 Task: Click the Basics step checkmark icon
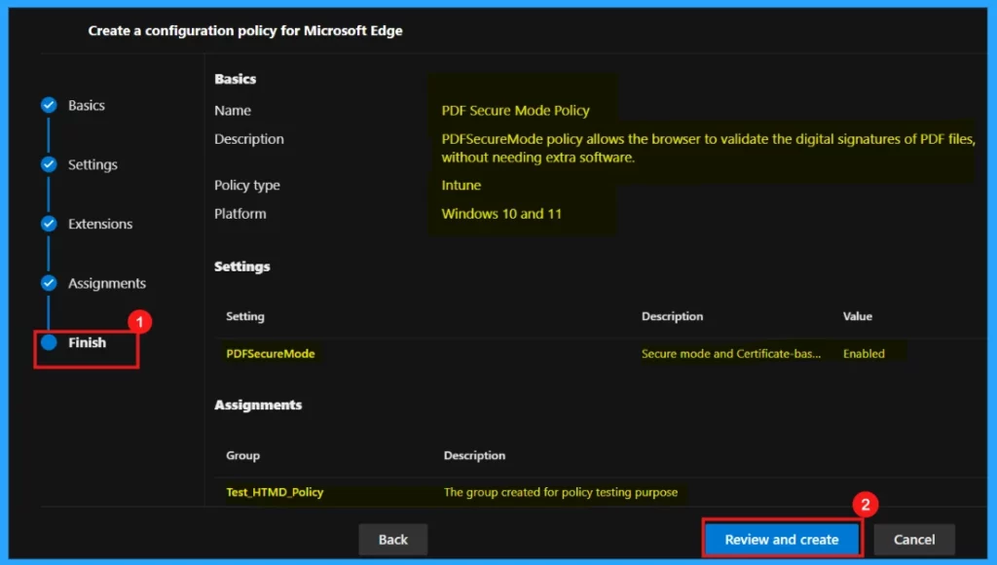click(49, 105)
